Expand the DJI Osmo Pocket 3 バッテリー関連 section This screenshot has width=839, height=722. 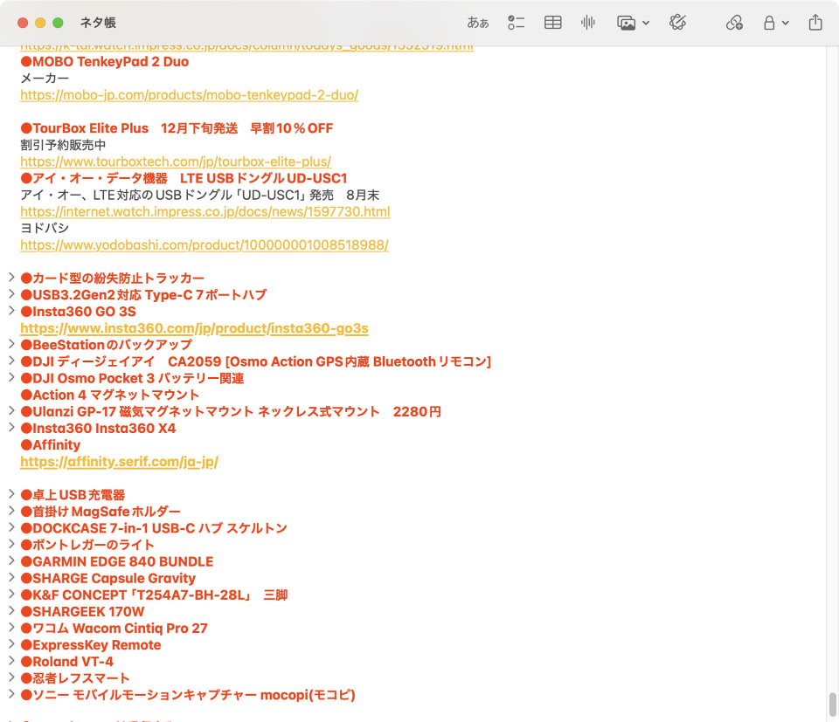[11, 377]
